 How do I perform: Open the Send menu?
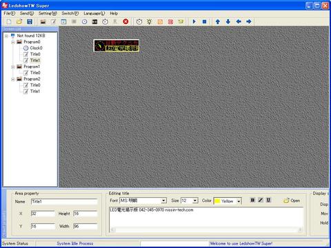[27, 14]
